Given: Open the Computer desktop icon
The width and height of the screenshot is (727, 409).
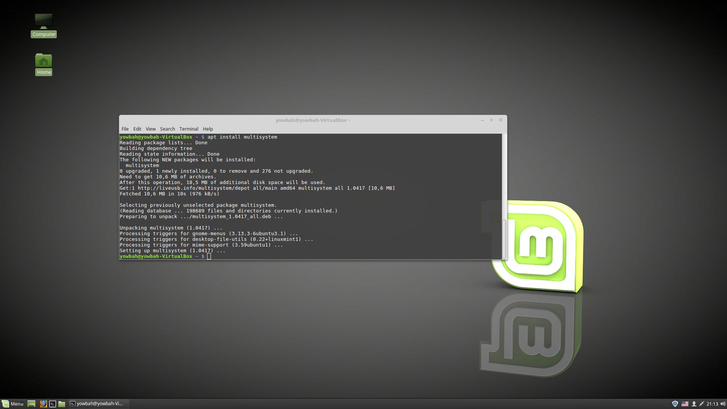Looking at the screenshot, I should (x=44, y=25).
